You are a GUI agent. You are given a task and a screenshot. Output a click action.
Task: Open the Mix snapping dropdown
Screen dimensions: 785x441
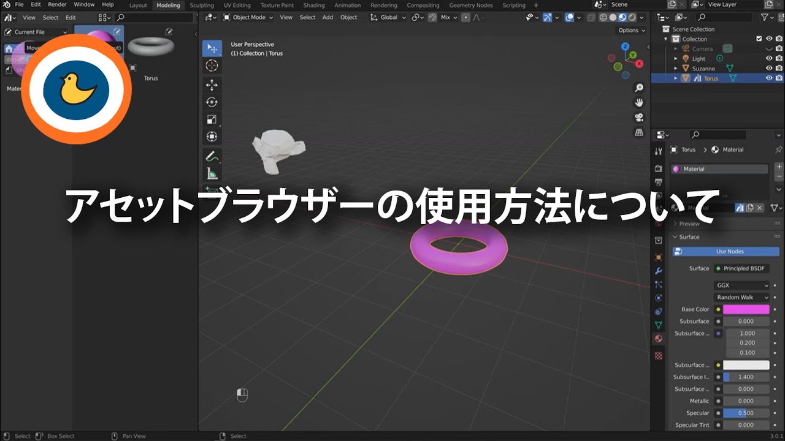[449, 17]
